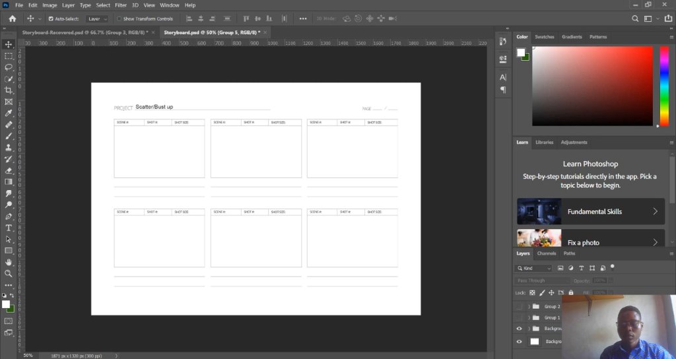Toggle the layer filtering switch
This screenshot has height=359, width=676.
pos(612,267)
